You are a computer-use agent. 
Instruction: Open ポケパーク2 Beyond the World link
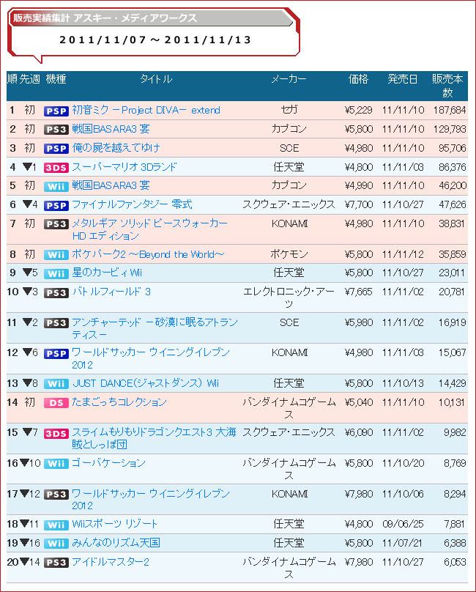pyautogui.click(x=148, y=254)
